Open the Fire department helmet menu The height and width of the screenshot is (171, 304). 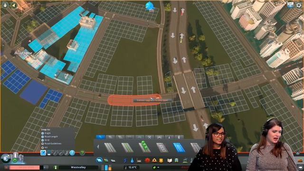click(154, 161)
